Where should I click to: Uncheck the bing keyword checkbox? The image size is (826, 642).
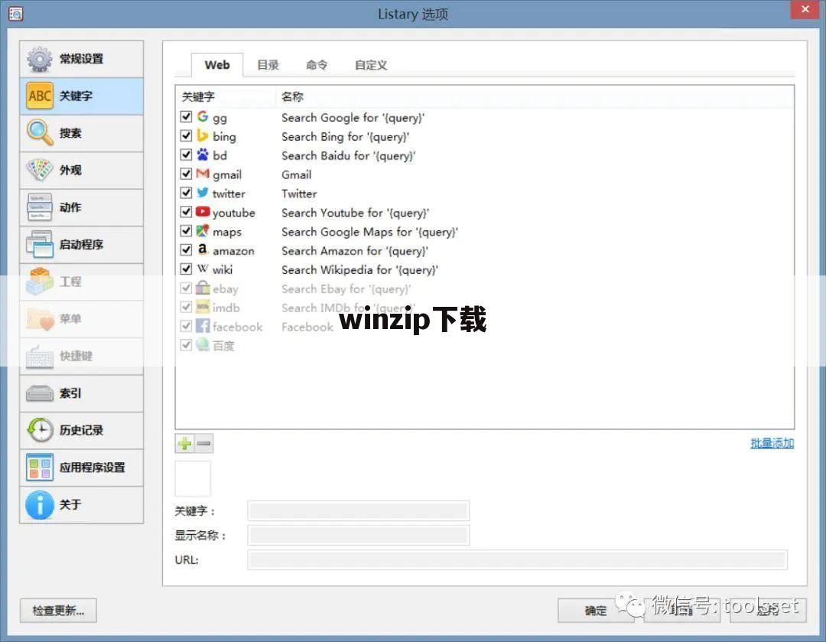[x=186, y=135]
